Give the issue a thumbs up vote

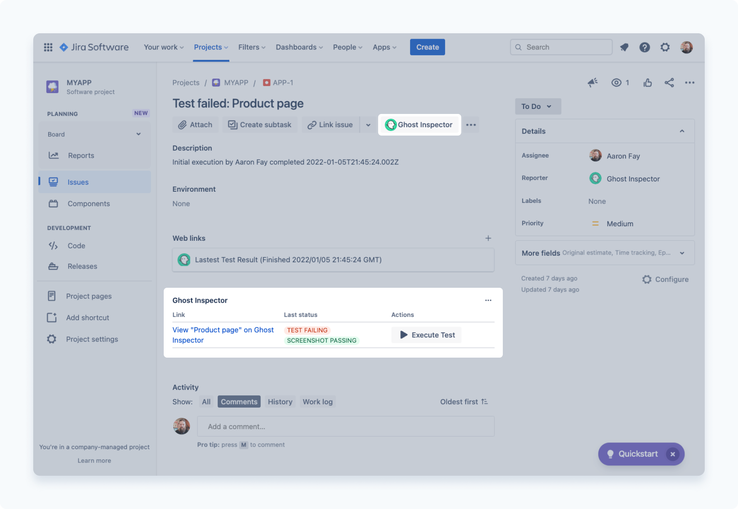tap(647, 82)
